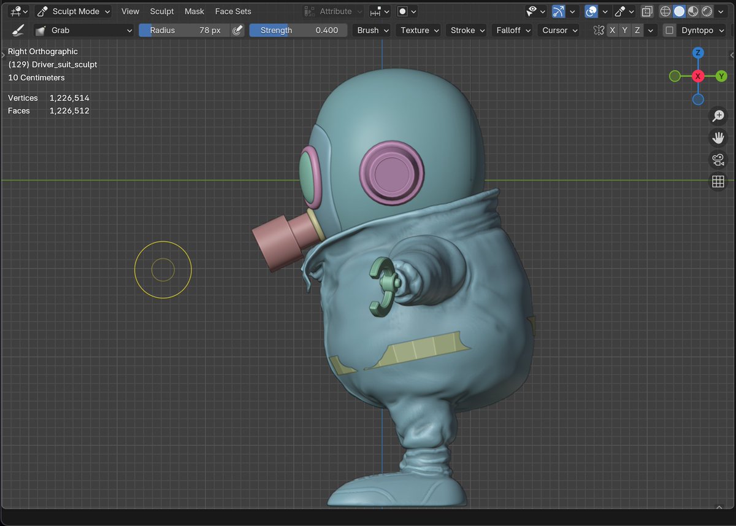The height and width of the screenshot is (526, 736).
Task: Enable the Dyntopo checkbox
Action: (x=669, y=29)
